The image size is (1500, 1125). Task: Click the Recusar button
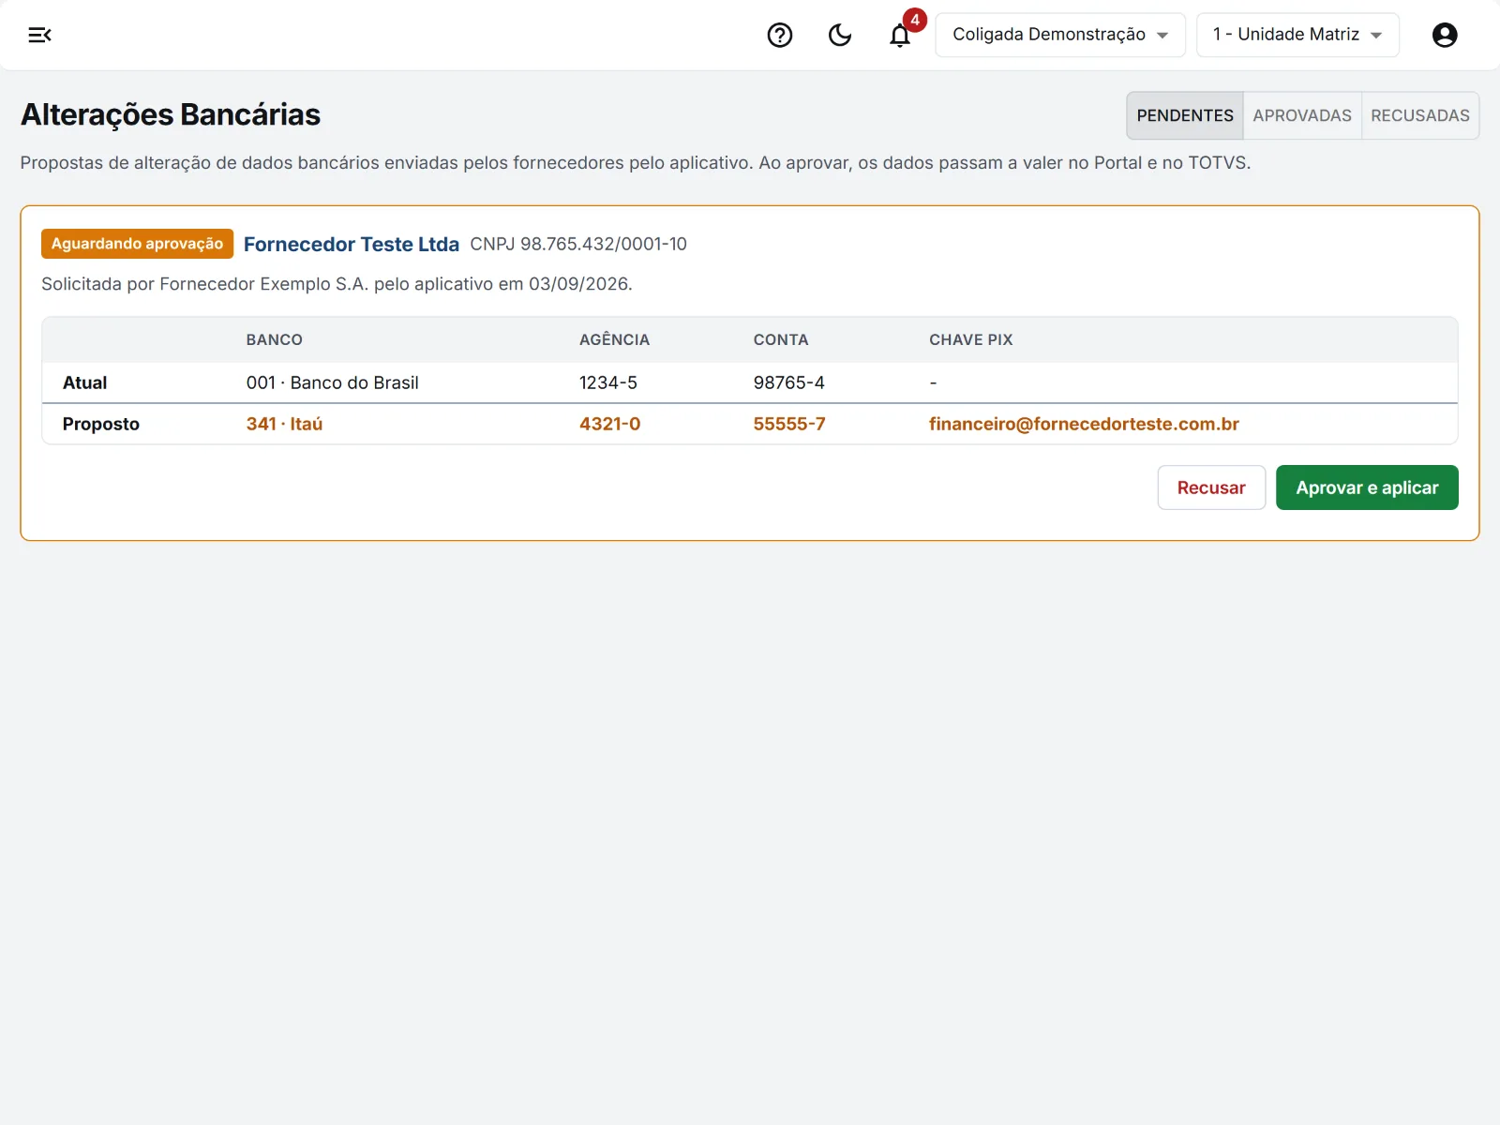1211,487
